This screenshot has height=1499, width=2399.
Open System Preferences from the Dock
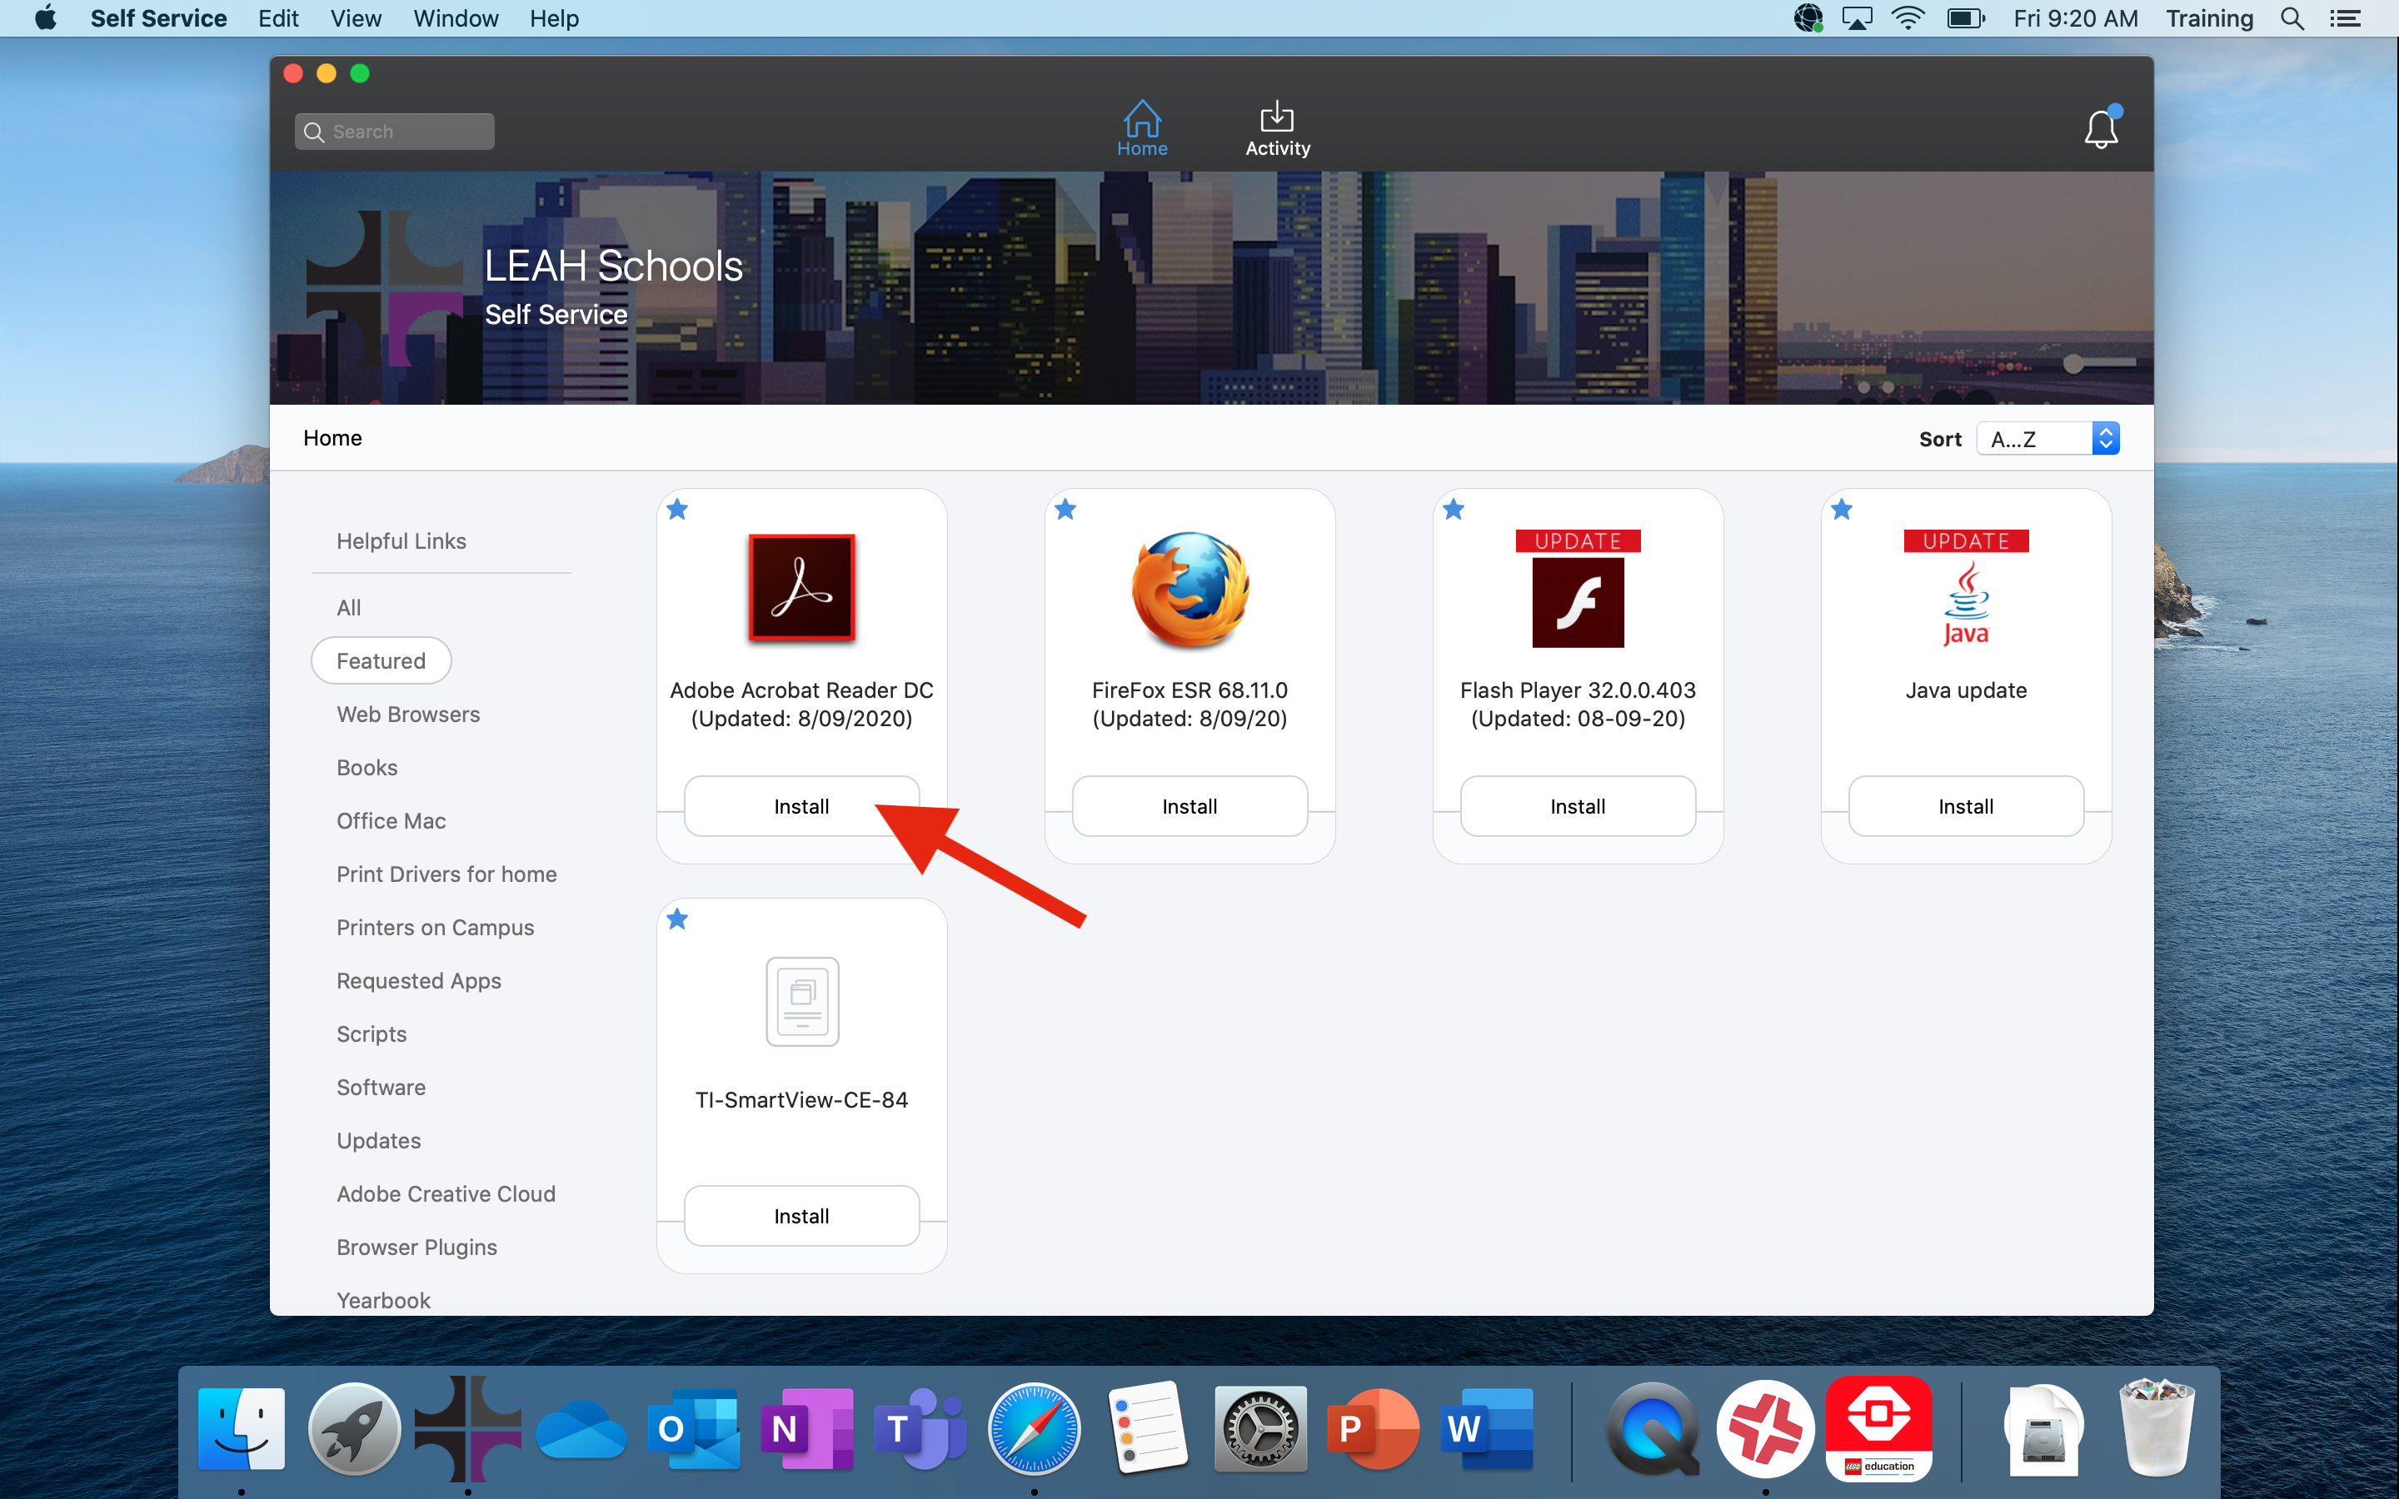click(1260, 1428)
